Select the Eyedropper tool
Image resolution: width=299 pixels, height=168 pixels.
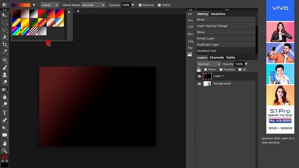4,52
